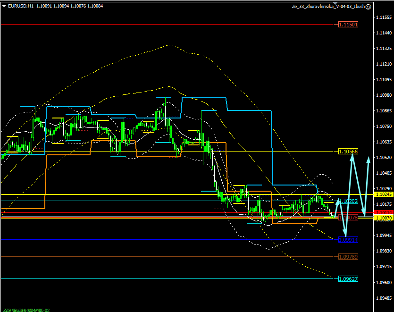
Task: Click 1.11440 on the price scale
Action: tap(384, 33)
